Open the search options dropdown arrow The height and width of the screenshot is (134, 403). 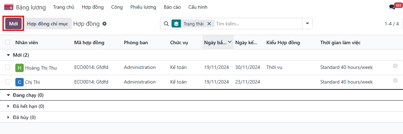307,24
